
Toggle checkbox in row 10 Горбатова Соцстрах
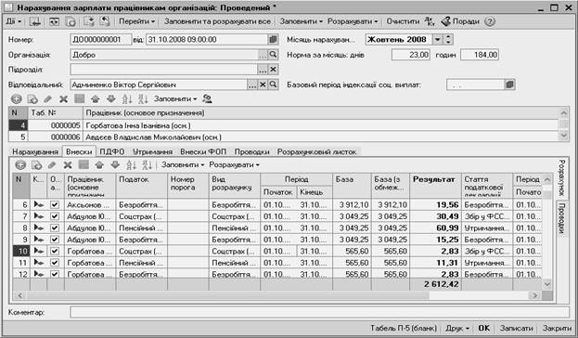click(x=55, y=251)
